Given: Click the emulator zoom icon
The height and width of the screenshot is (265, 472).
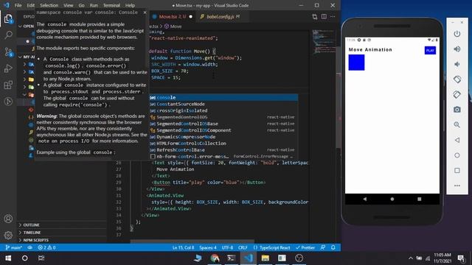Looking at the screenshot, I should tap(457, 124).
